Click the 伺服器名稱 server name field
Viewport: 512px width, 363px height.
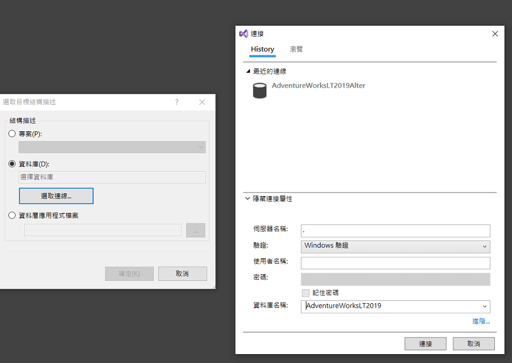395,231
